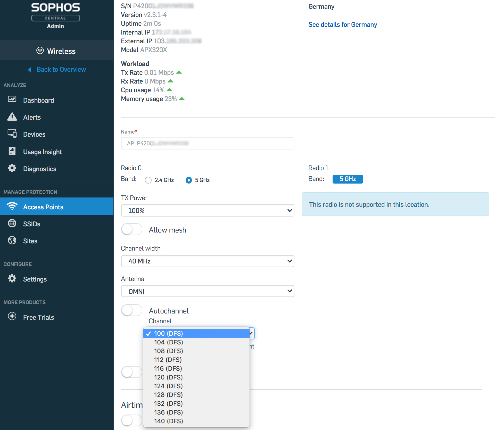The width and height of the screenshot is (495, 430).
Task: Open See details for Germany link
Action: coord(343,25)
